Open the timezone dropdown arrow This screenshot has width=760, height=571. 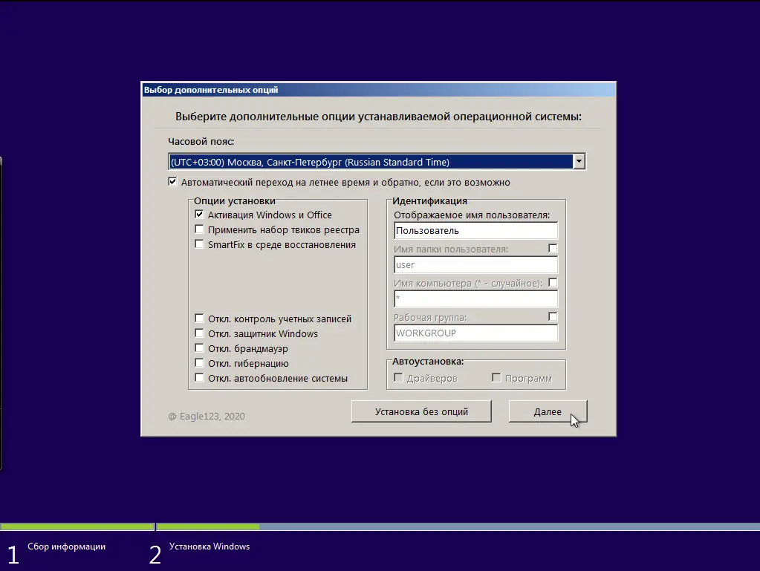[579, 161]
